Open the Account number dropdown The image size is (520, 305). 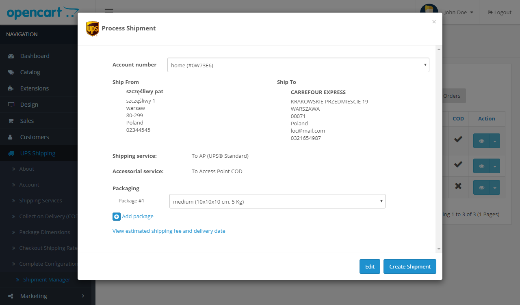pyautogui.click(x=298, y=65)
